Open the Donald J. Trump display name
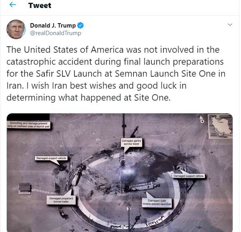Viewport: 241px width, 232px height. click(53, 26)
